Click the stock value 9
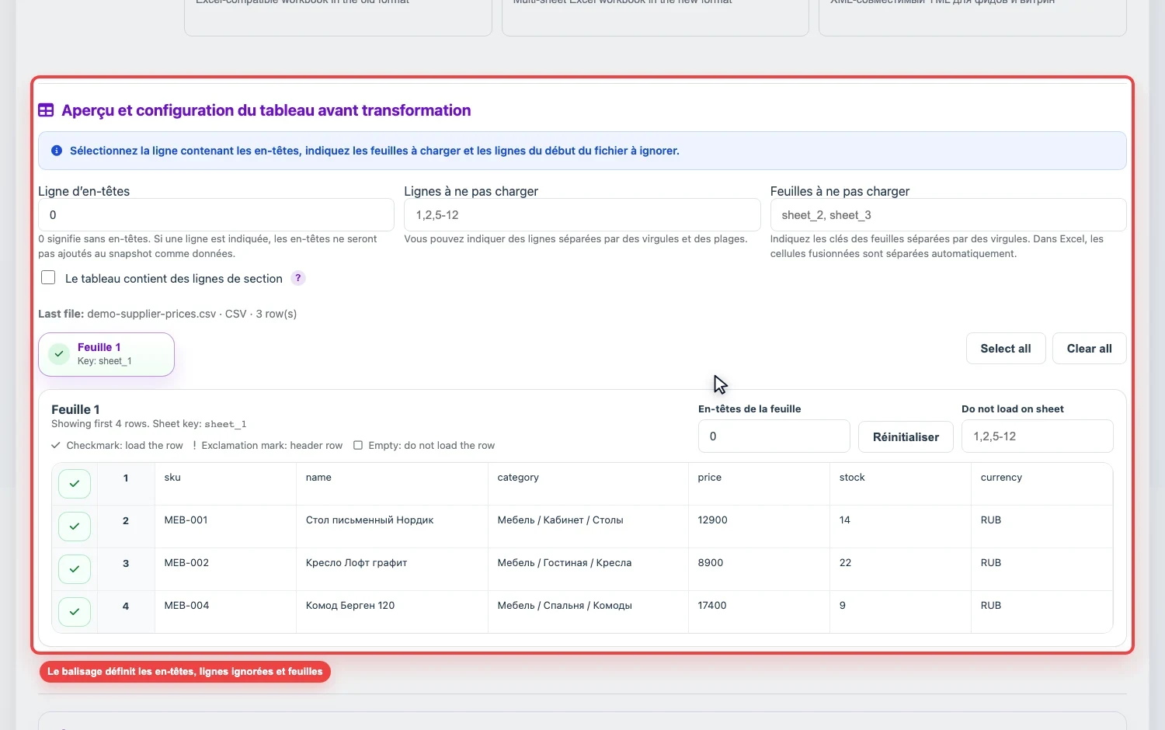 [x=843, y=606]
